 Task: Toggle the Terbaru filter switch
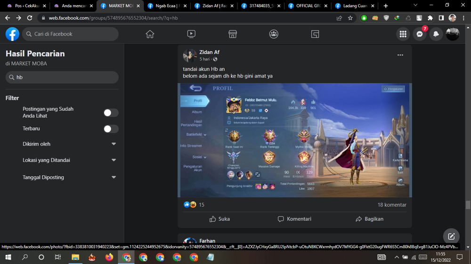tap(111, 129)
